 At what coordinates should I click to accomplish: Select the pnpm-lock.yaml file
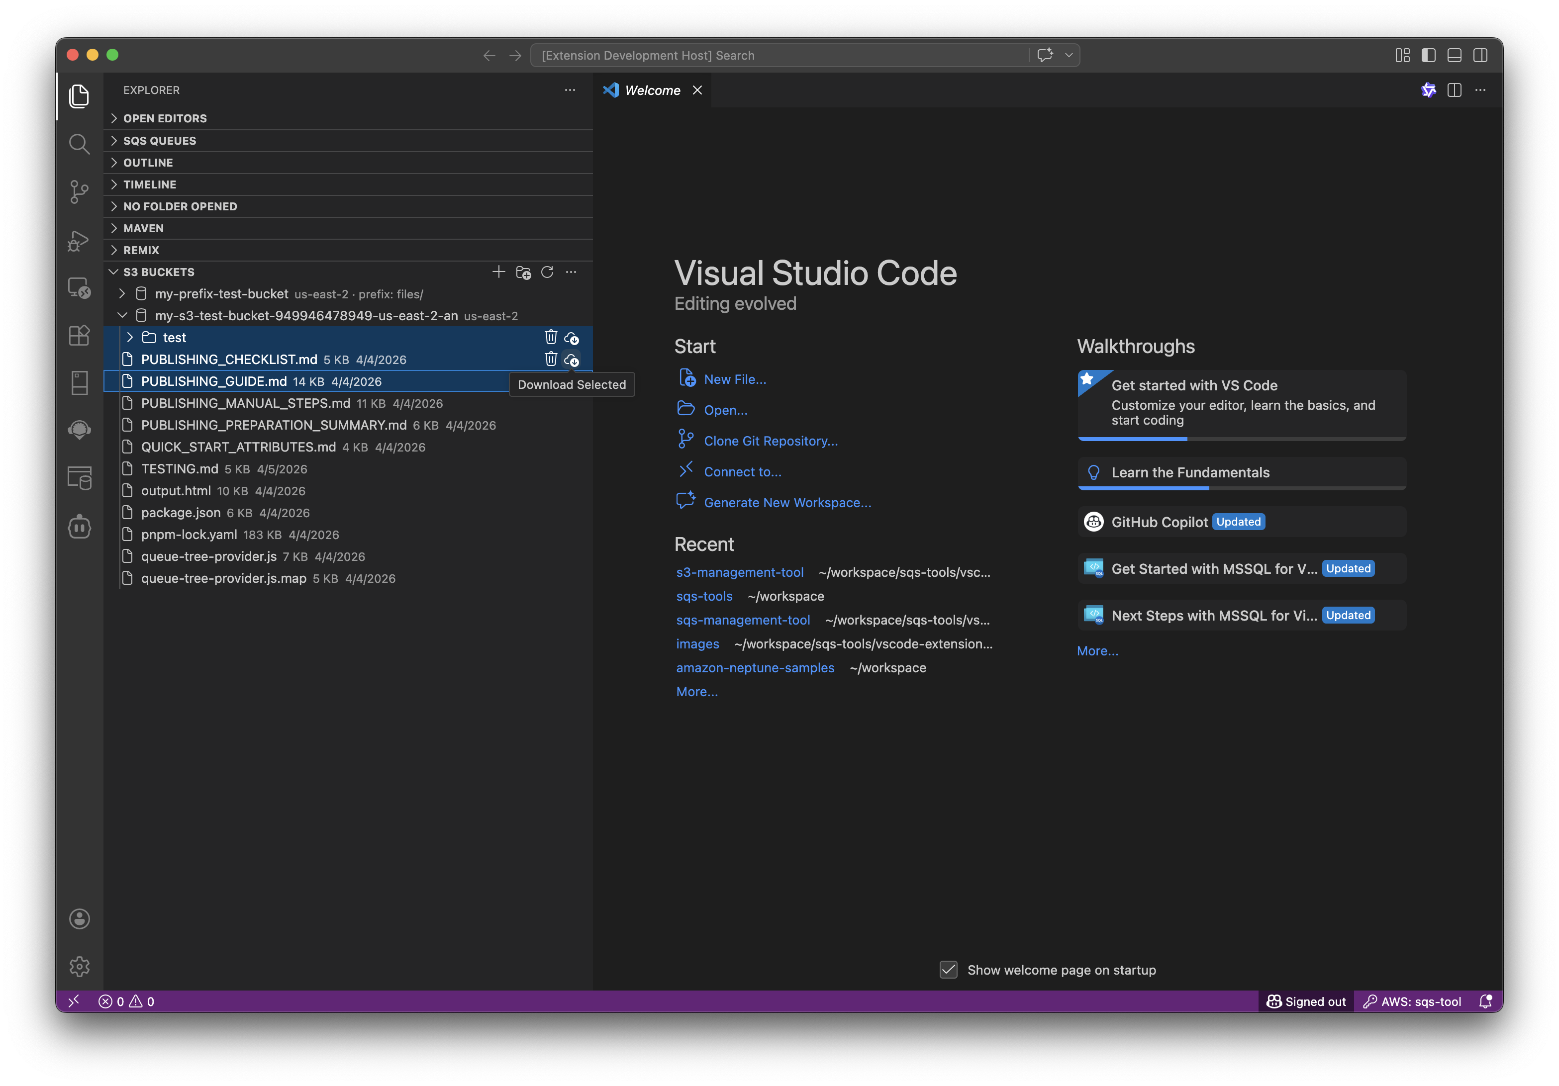tap(348, 535)
